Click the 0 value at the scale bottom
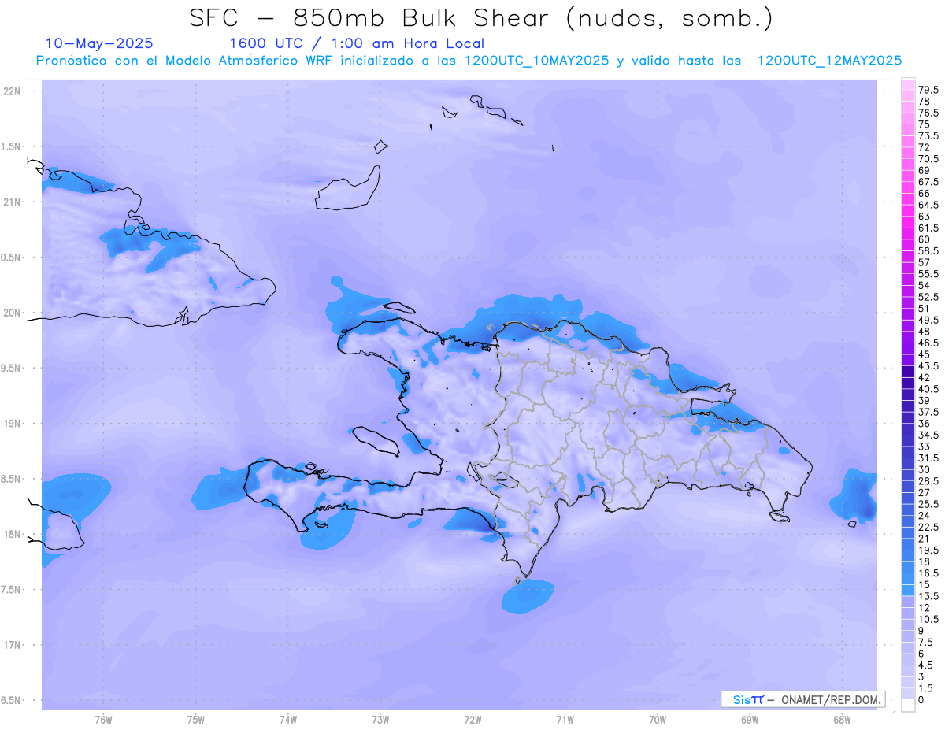Screen dimensions: 945x730 click(x=921, y=700)
